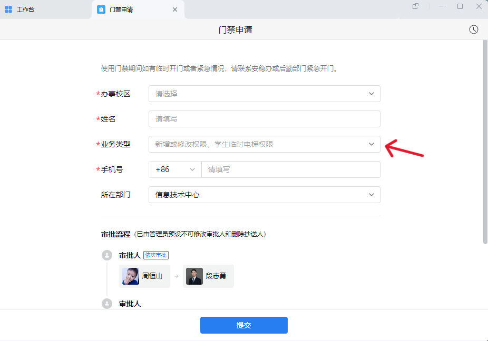This screenshot has height=341, width=488.
Task: Open 所在部门 dropdown showing 信息技术中心
Action: (264, 195)
